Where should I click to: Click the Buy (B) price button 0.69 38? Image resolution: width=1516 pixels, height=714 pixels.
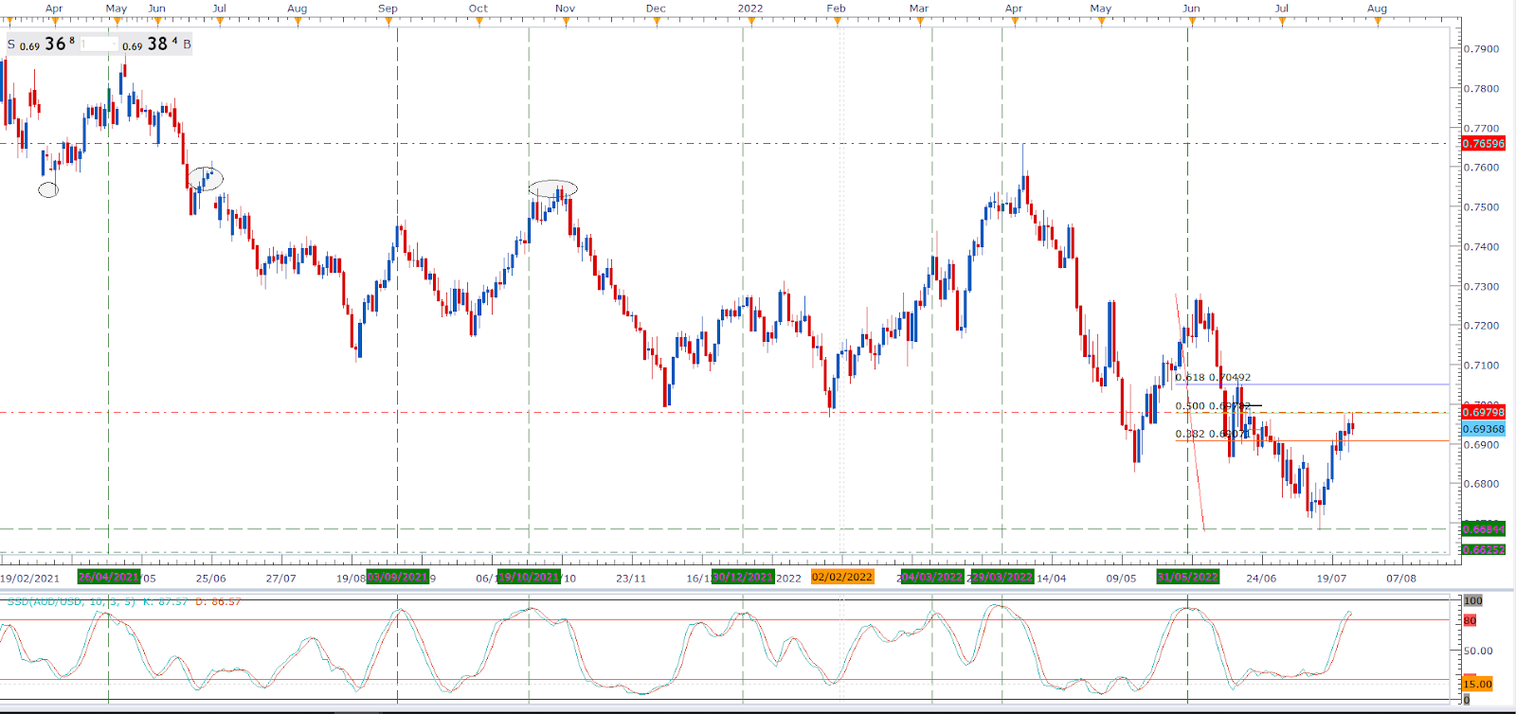point(156,44)
